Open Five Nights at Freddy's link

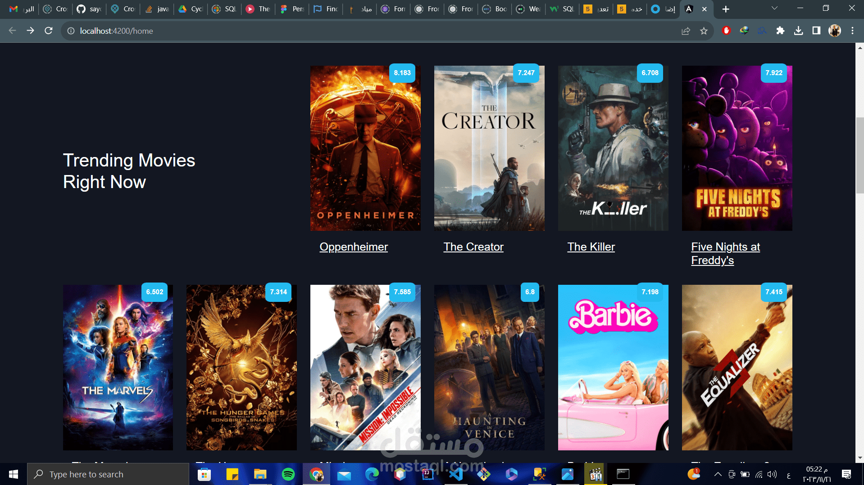(x=726, y=254)
